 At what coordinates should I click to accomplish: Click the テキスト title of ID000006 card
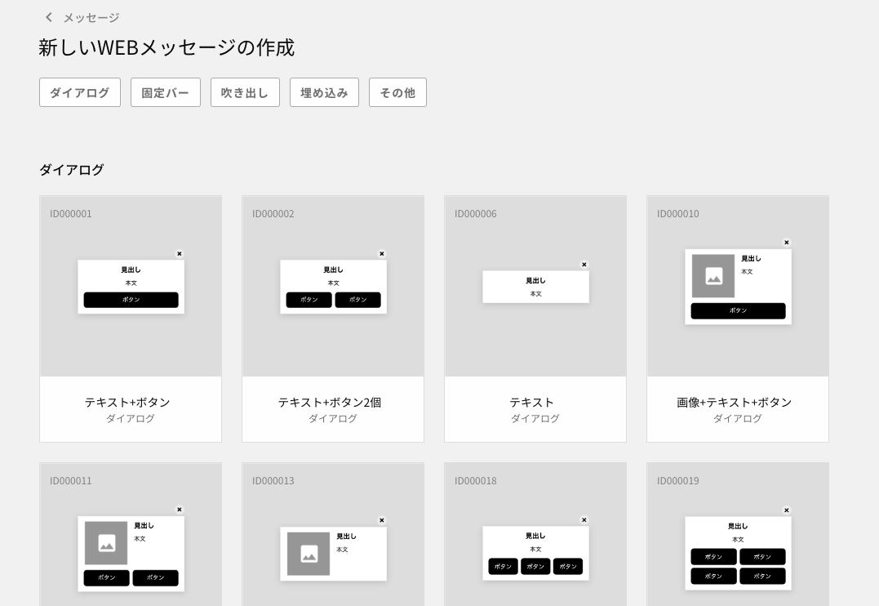(531, 403)
